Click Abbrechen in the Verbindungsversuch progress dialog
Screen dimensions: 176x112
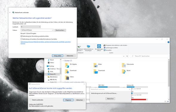[x=110, y=99]
